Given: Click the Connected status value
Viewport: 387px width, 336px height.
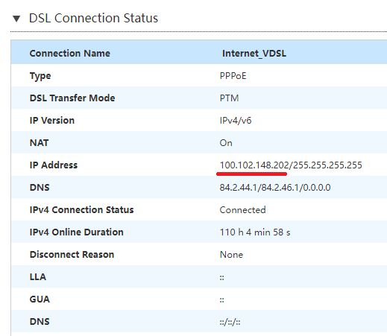Looking at the screenshot, I should (242, 210).
